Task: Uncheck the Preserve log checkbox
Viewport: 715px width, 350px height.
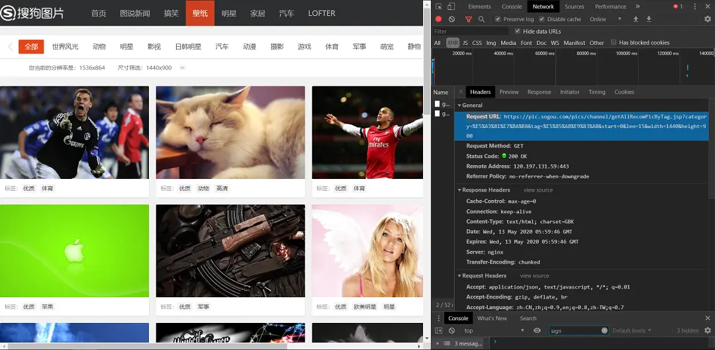Action: click(x=498, y=19)
